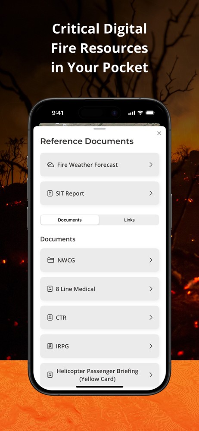The width and height of the screenshot is (199, 431).
Task: Tap the Wi-Fi status icon
Action: pos(140,112)
